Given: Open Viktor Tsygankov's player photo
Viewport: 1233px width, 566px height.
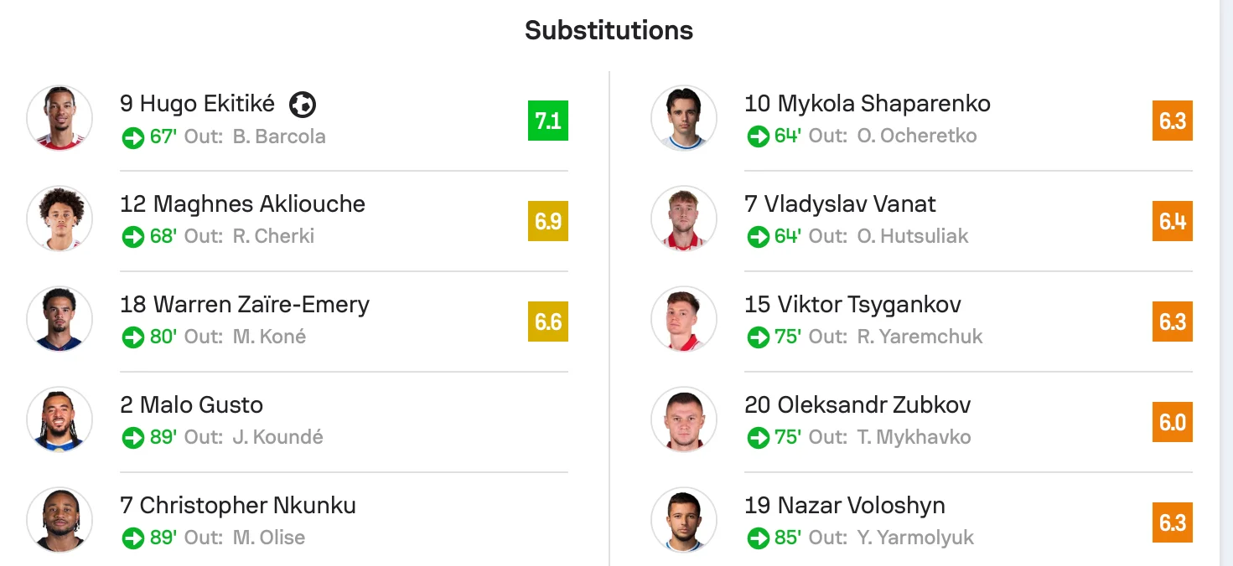Looking at the screenshot, I should coord(684,319).
